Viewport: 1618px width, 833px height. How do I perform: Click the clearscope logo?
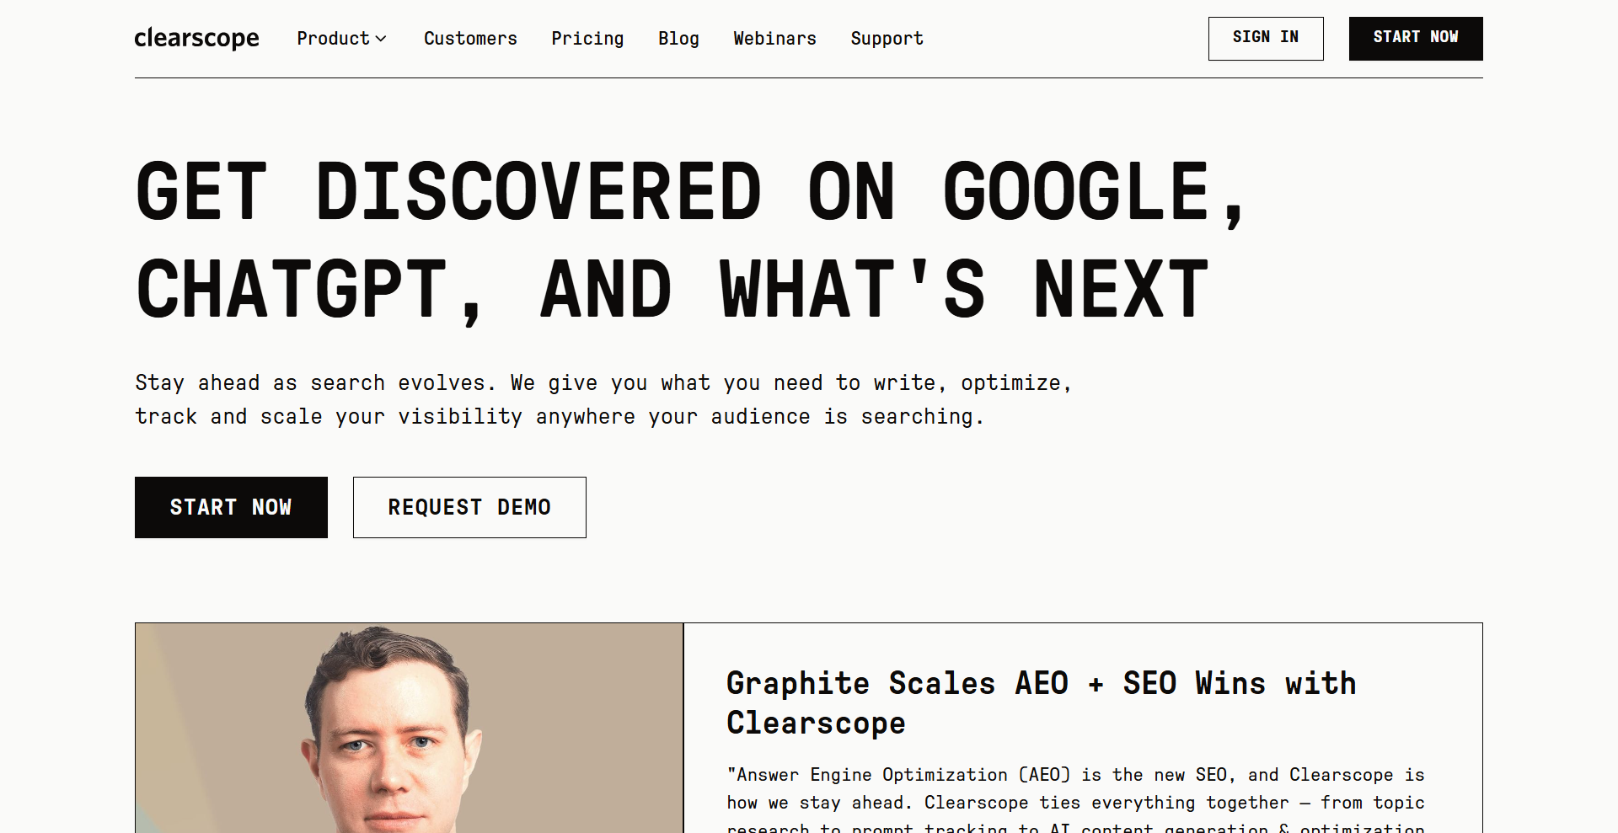[x=196, y=39]
